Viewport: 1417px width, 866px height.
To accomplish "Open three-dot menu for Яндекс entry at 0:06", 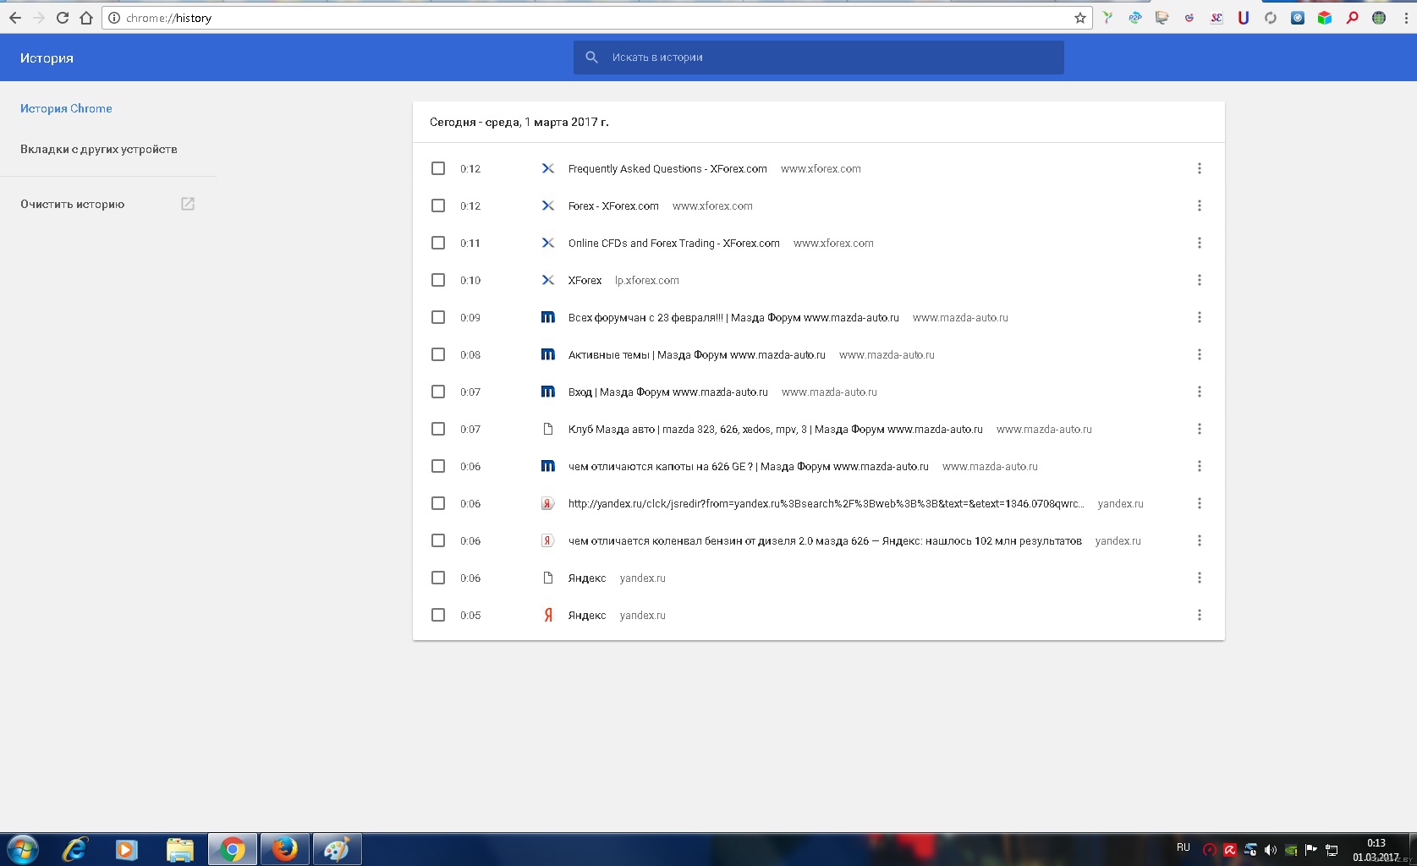I will [x=1199, y=578].
